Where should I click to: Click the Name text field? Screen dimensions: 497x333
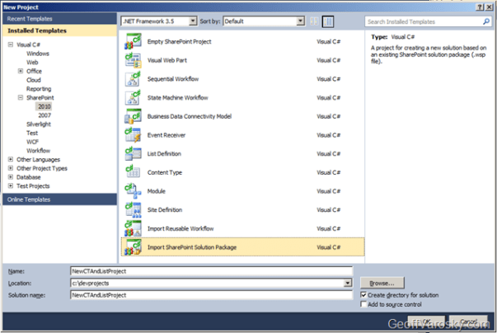(x=211, y=270)
